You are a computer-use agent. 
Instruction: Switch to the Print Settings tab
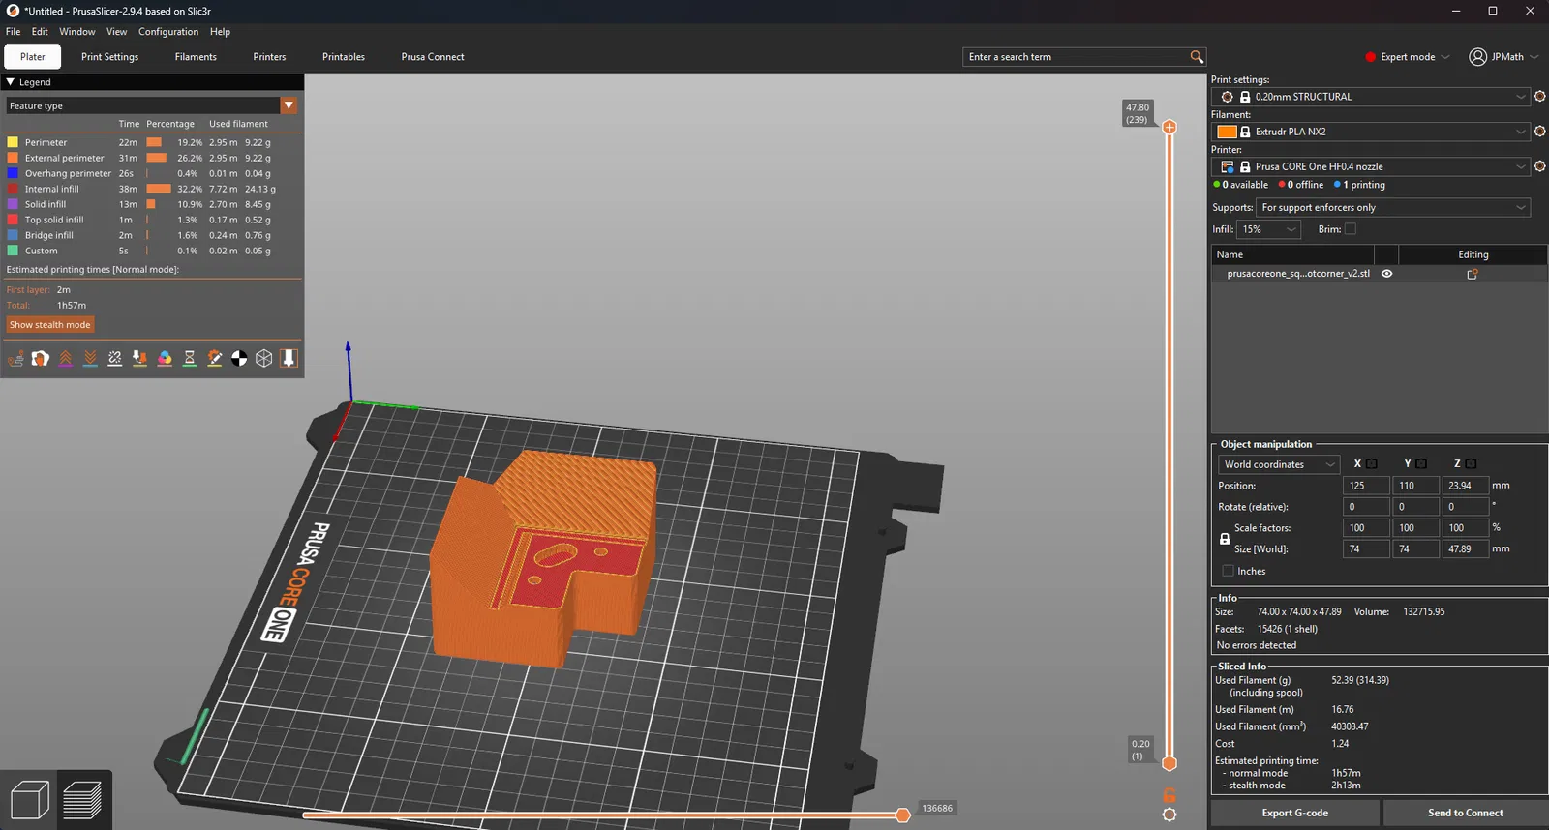point(109,57)
